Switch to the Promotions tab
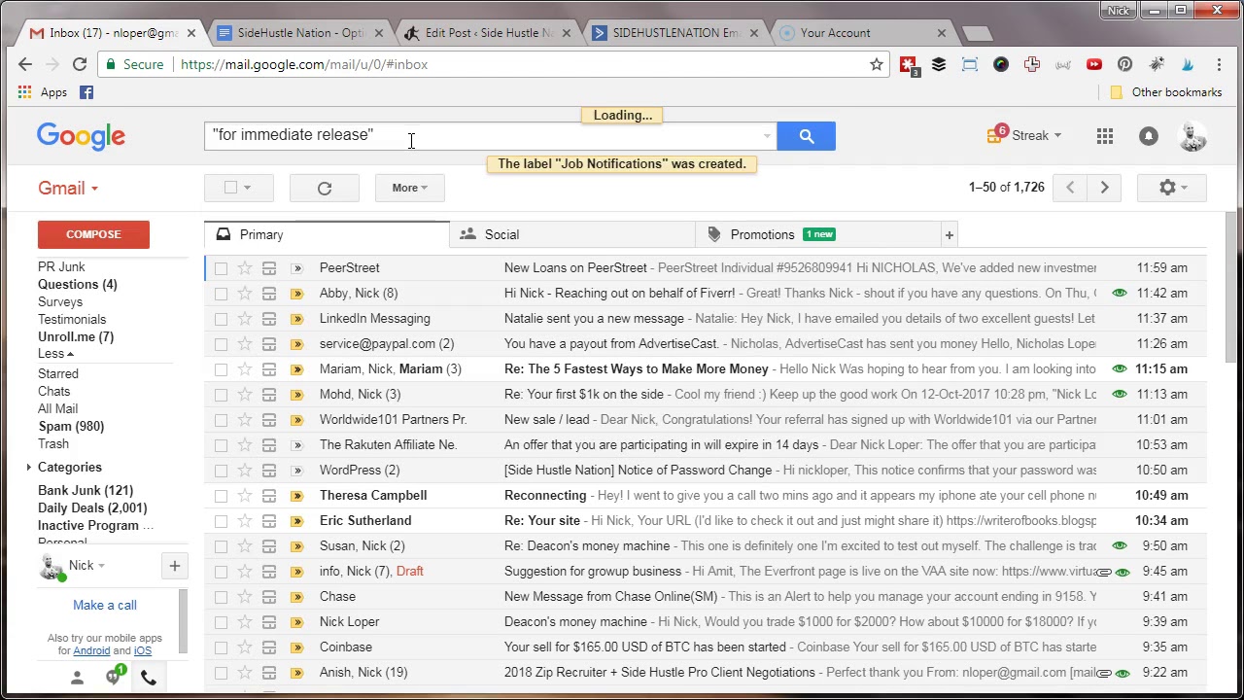The image size is (1244, 700). [818, 234]
